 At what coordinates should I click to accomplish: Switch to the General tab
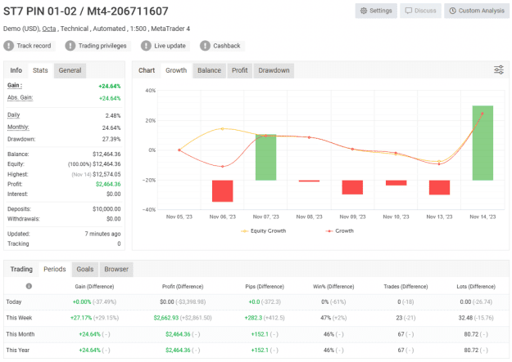70,70
